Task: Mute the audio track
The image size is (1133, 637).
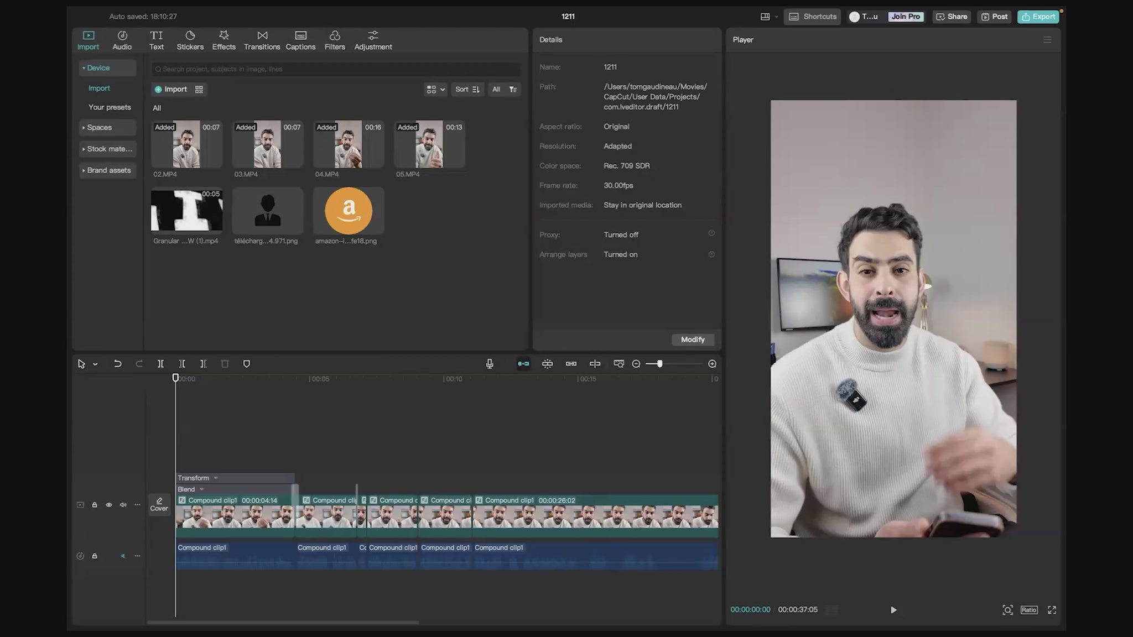Action: [x=123, y=556]
